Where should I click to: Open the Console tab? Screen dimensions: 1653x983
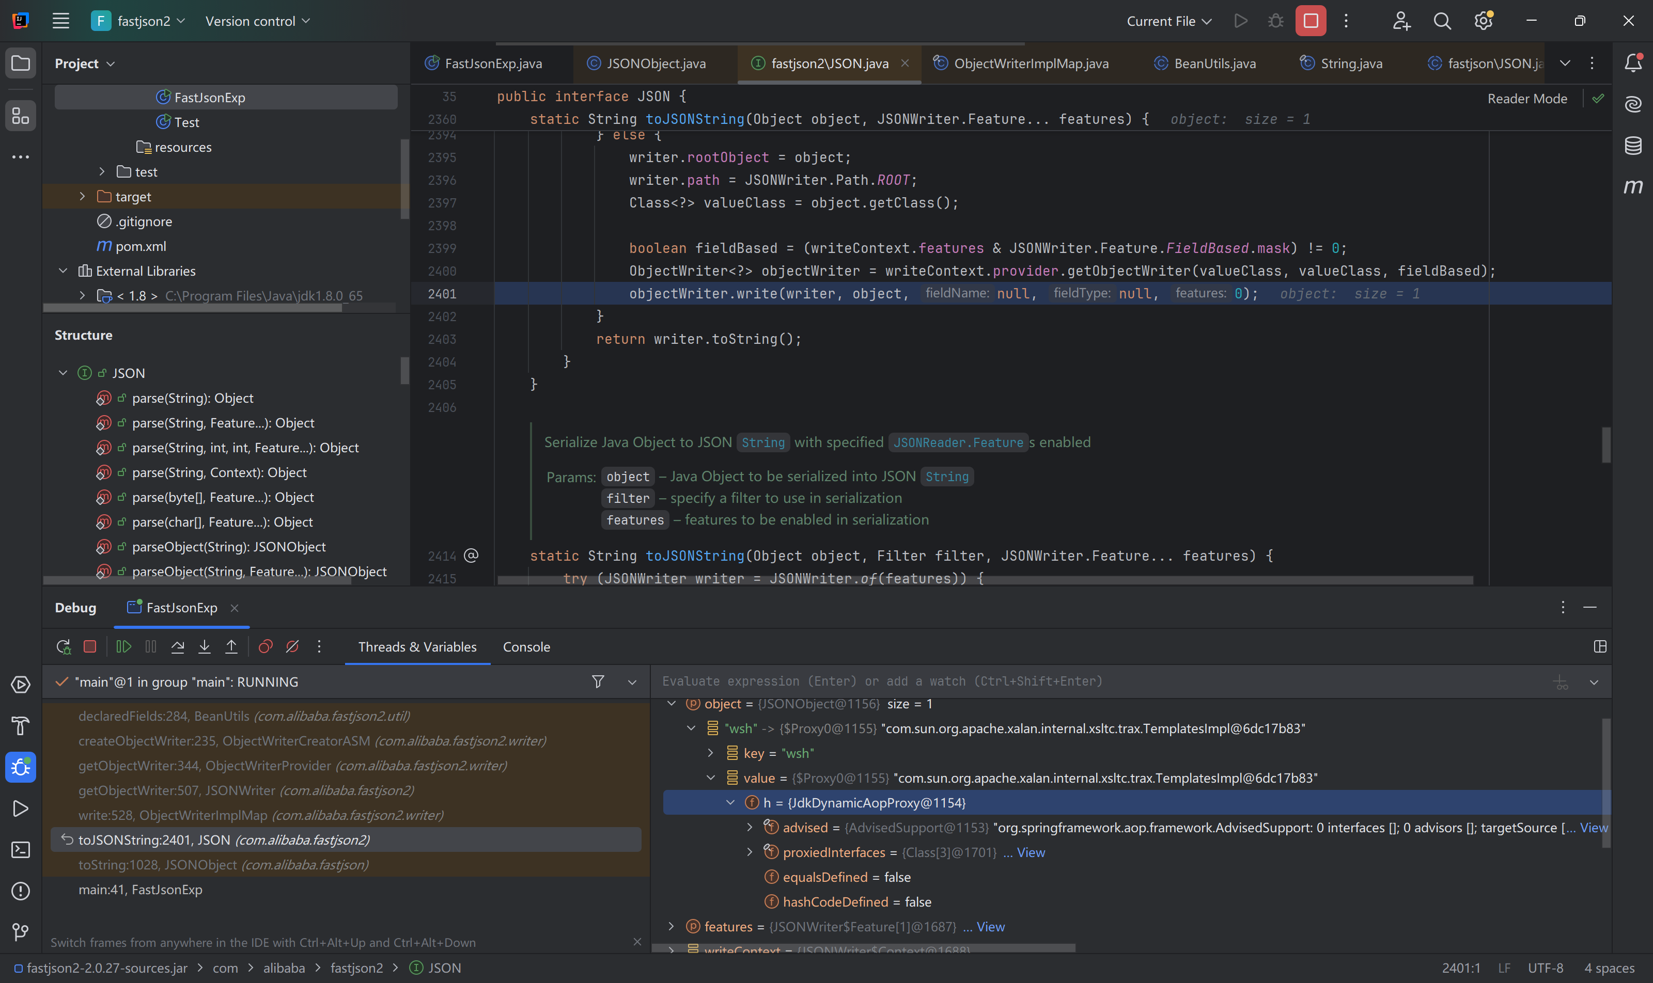click(526, 647)
